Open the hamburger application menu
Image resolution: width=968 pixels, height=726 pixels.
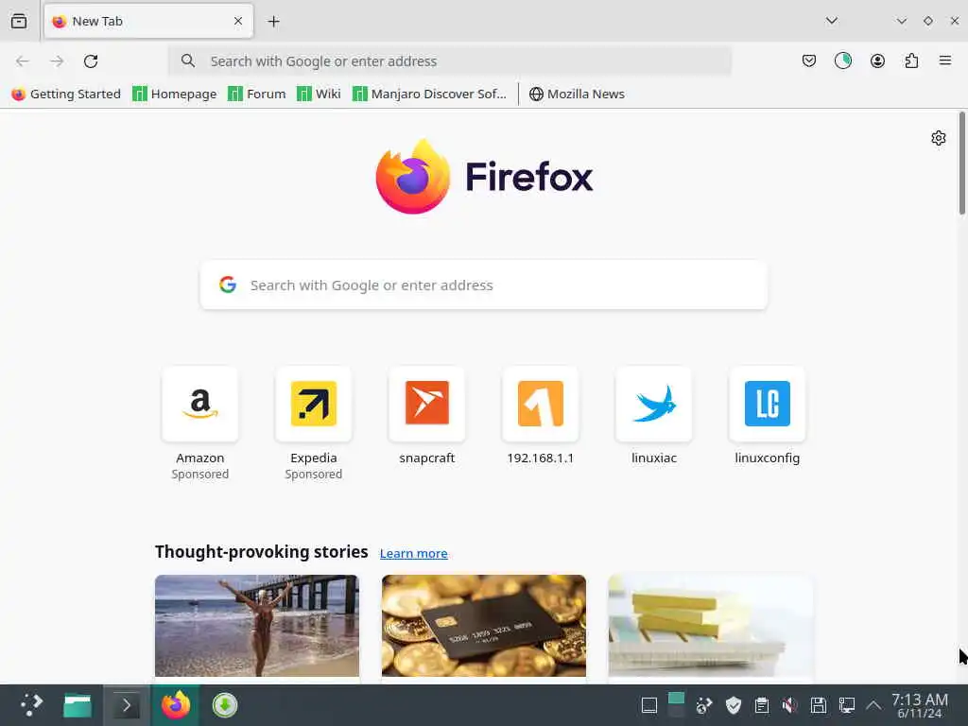(x=945, y=60)
